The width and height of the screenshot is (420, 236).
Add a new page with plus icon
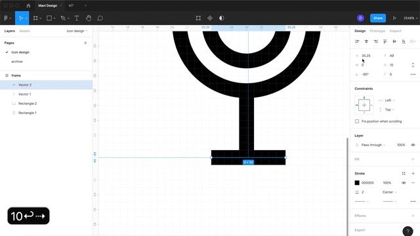click(x=85, y=43)
